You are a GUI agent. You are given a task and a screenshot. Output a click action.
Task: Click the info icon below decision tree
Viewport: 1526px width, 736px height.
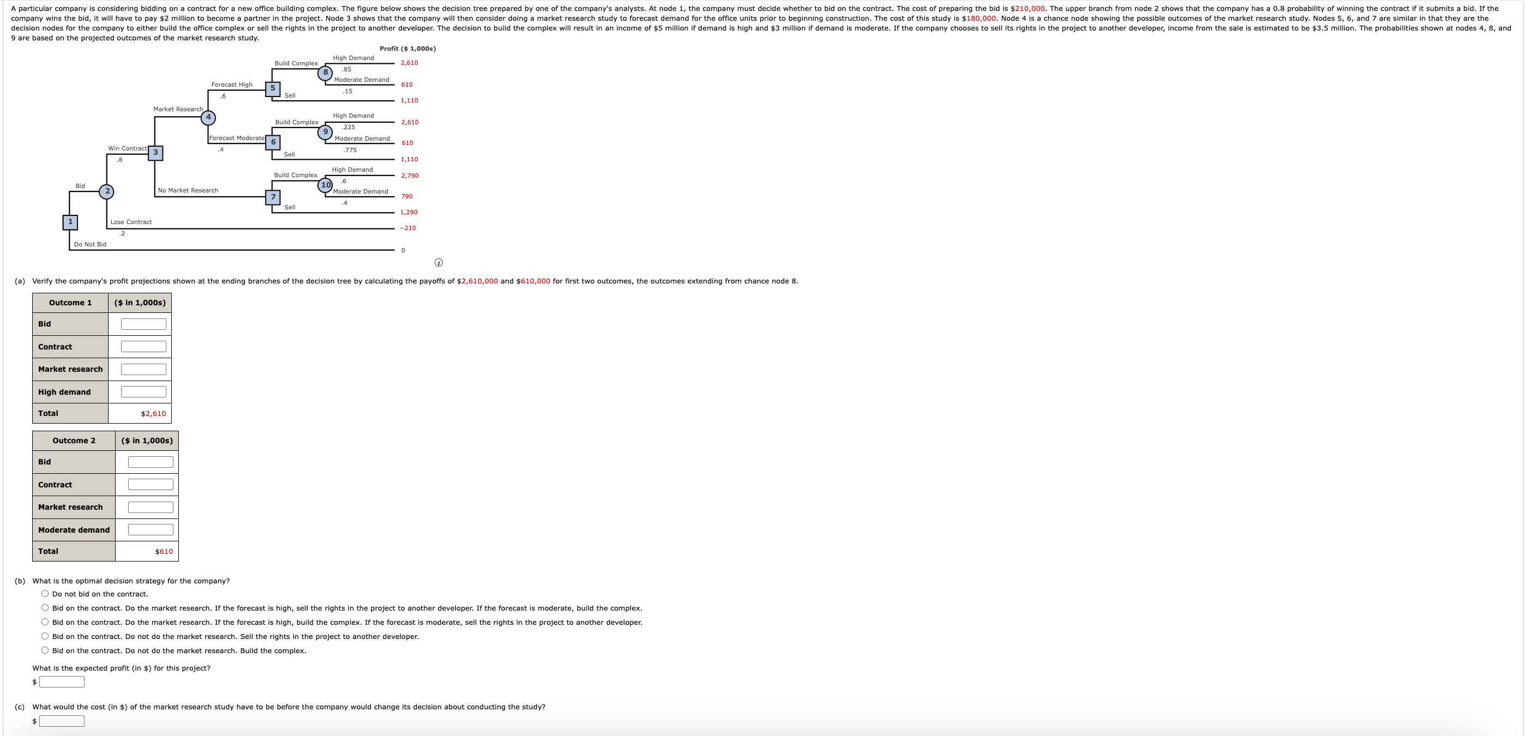[438, 262]
